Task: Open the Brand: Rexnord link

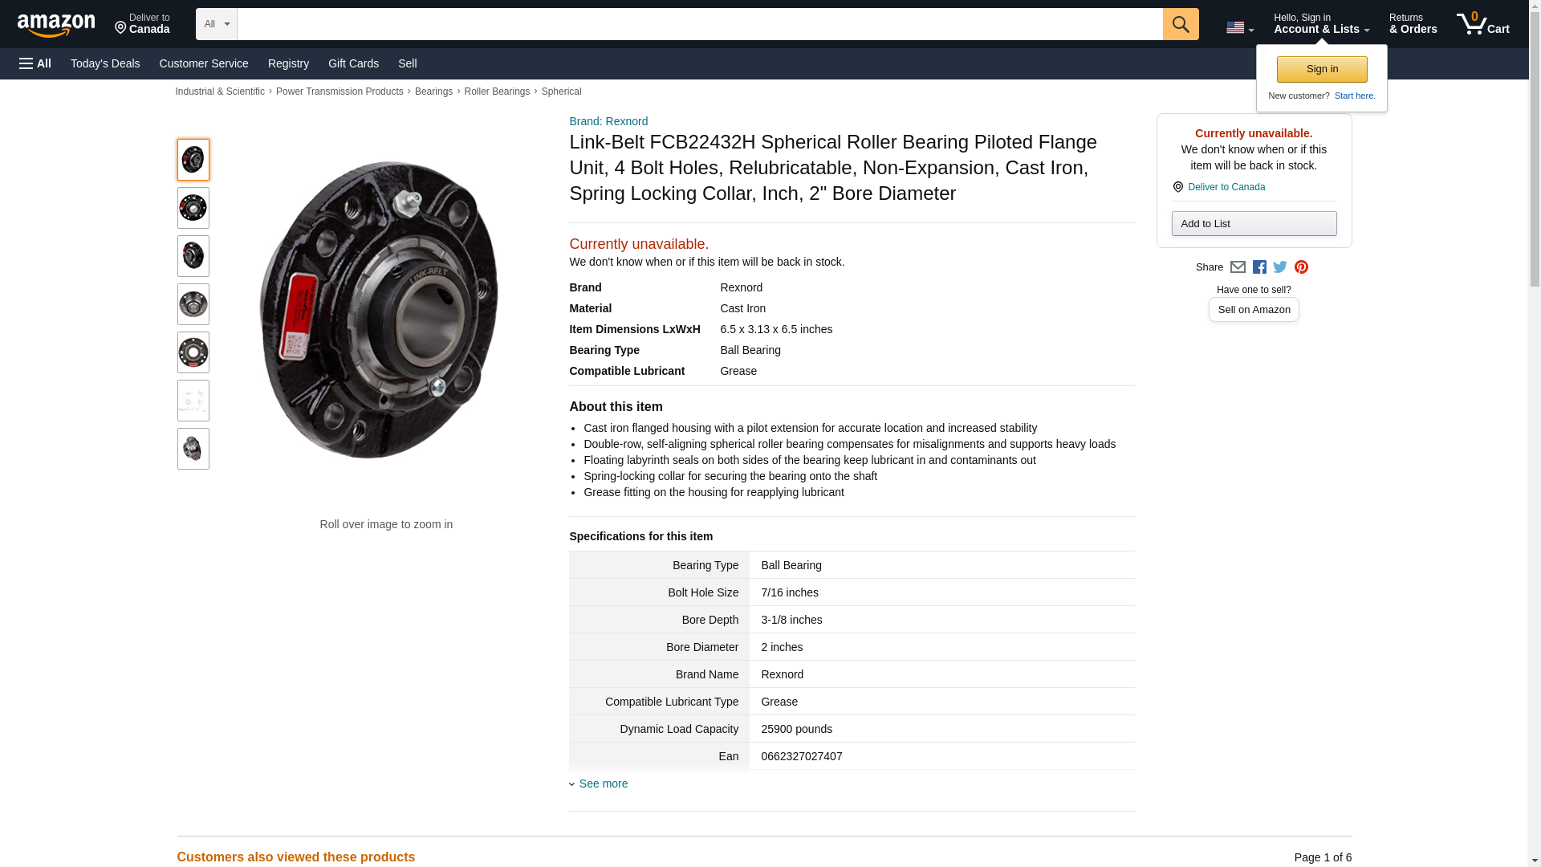Action: [x=608, y=121]
